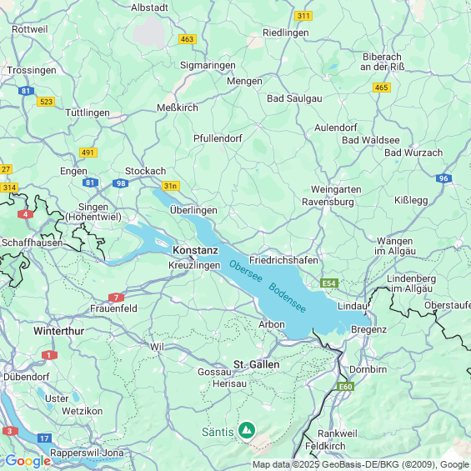Click the blue 98 highway shield
The width and height of the screenshot is (471, 471).
click(x=120, y=183)
